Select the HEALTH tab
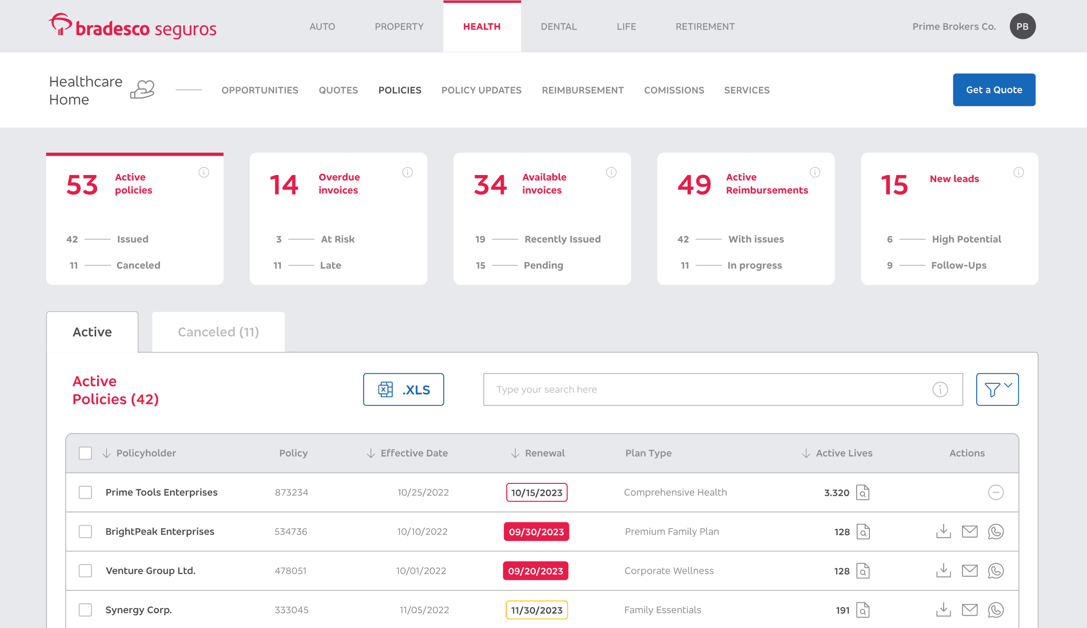 coord(482,27)
